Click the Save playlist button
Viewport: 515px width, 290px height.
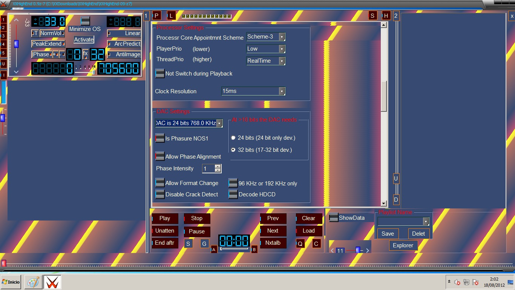tap(388, 234)
